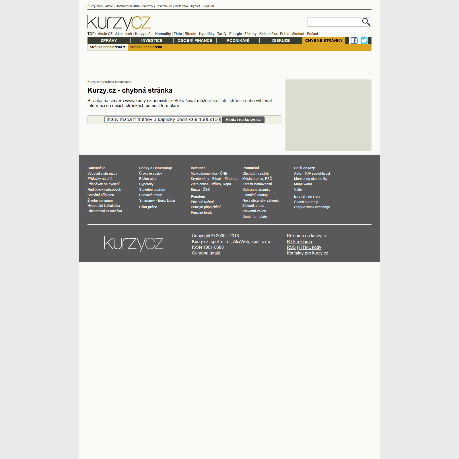Screen dimensions: 459x459
Task: Open RTB reklama link
Action: [x=299, y=242]
